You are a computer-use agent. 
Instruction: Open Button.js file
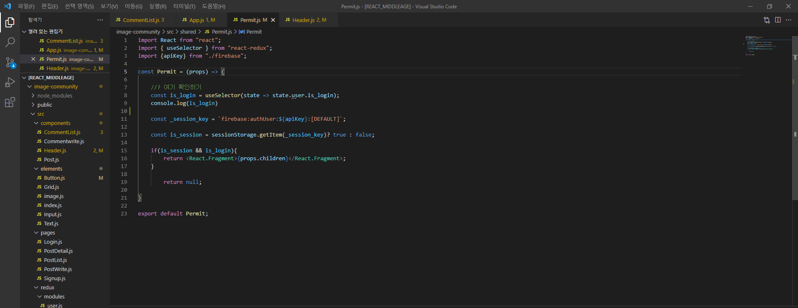click(65, 178)
